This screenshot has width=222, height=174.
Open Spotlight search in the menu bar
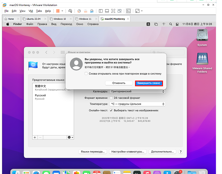pyautogui.click(x=171, y=24)
